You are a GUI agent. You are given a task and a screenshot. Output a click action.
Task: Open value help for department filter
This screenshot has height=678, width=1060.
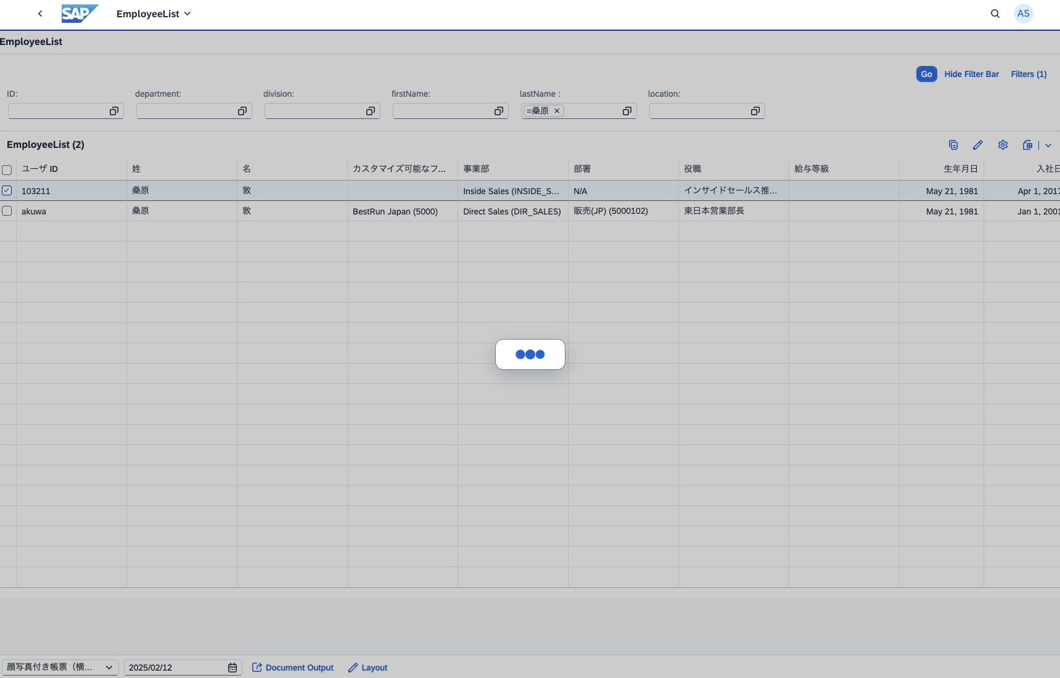242,111
